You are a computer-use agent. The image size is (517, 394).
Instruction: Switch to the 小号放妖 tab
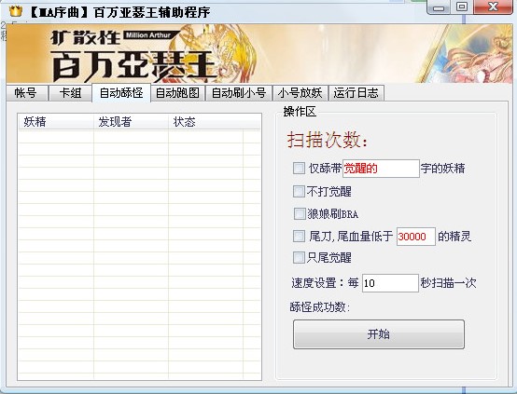[300, 93]
